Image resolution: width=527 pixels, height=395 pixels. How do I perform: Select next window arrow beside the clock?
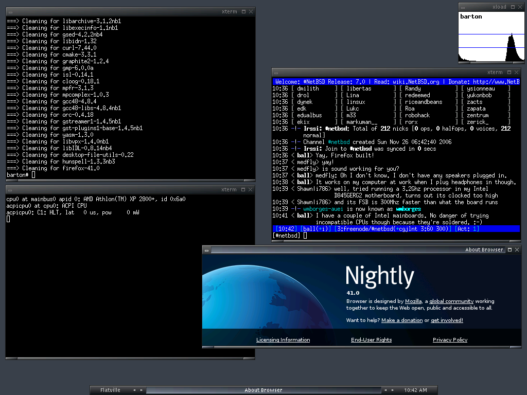[392, 390]
